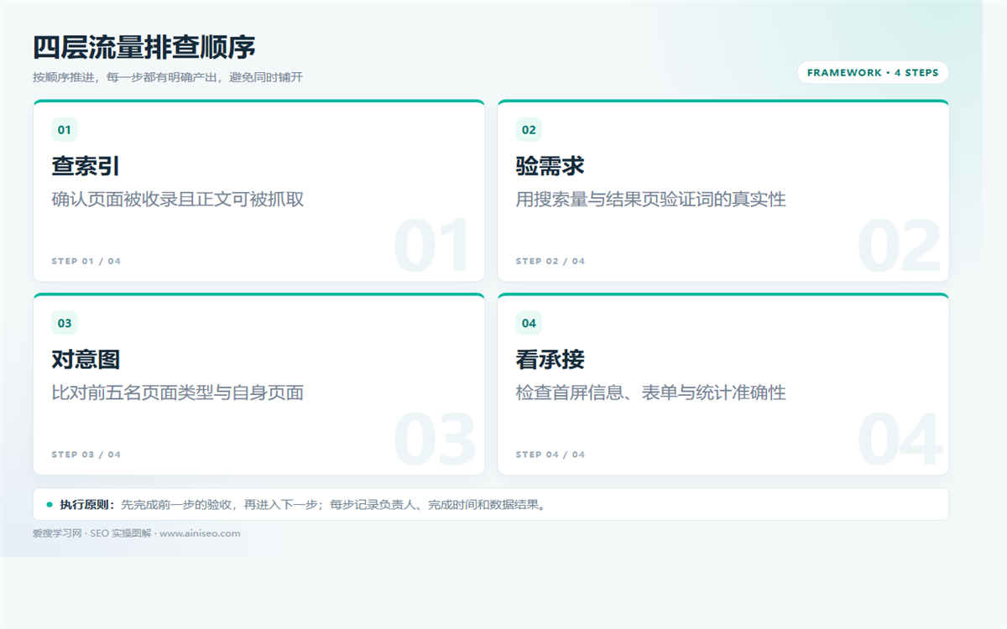Click the STEP 04 / 04 label

(x=550, y=455)
